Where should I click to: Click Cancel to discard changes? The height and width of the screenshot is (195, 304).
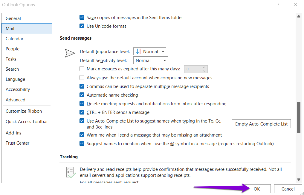point(288,189)
